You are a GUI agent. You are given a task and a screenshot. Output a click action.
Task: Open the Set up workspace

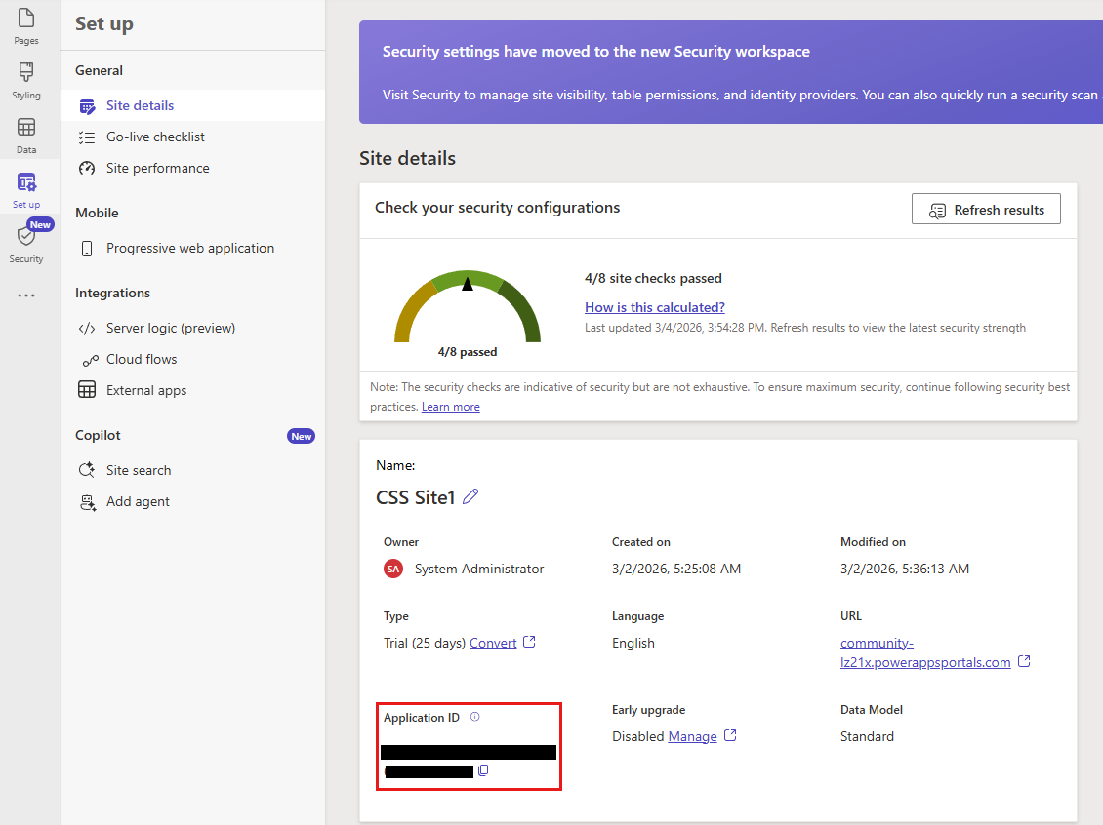tap(26, 190)
